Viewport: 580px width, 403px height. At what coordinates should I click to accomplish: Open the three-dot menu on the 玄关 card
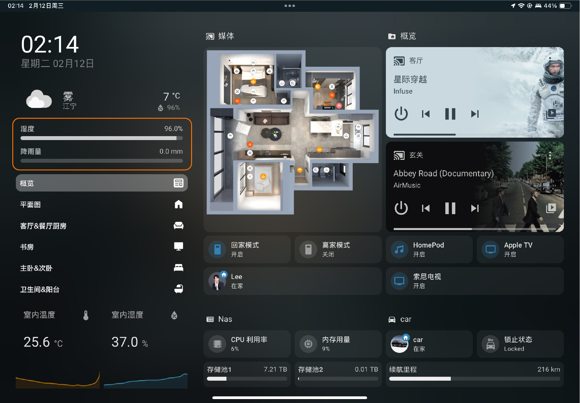(x=550, y=155)
